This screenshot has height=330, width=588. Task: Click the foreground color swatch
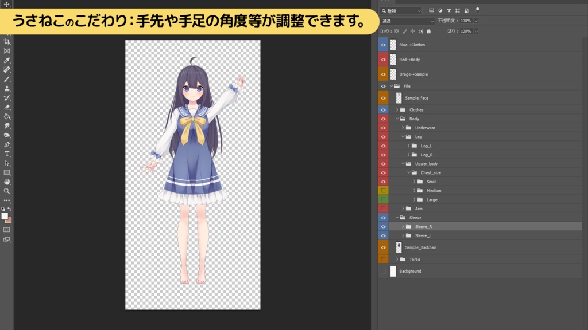click(5, 216)
